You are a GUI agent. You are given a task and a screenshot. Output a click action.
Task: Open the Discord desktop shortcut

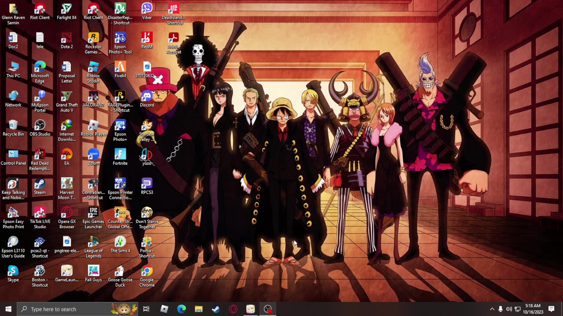(x=147, y=99)
